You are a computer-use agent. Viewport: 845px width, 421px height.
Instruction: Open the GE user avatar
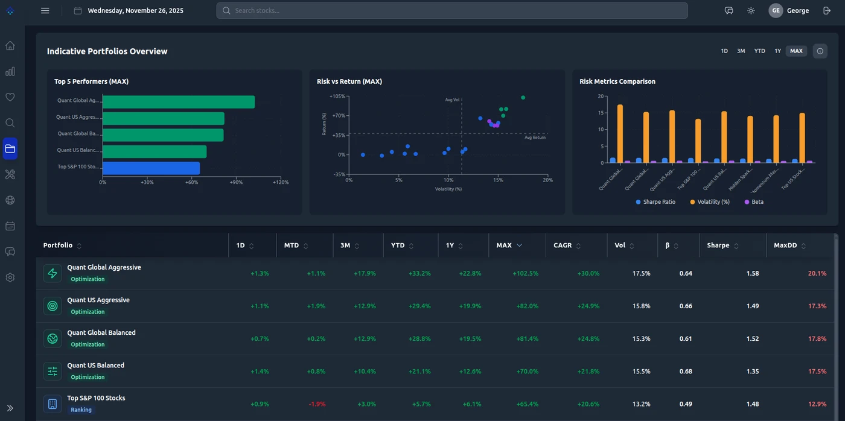776,10
